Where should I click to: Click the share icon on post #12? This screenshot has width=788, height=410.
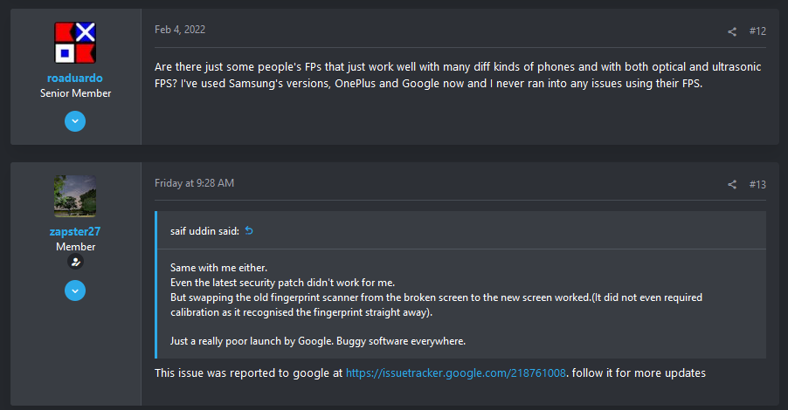click(732, 31)
